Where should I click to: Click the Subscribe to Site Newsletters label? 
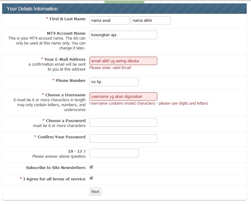coord(55,168)
